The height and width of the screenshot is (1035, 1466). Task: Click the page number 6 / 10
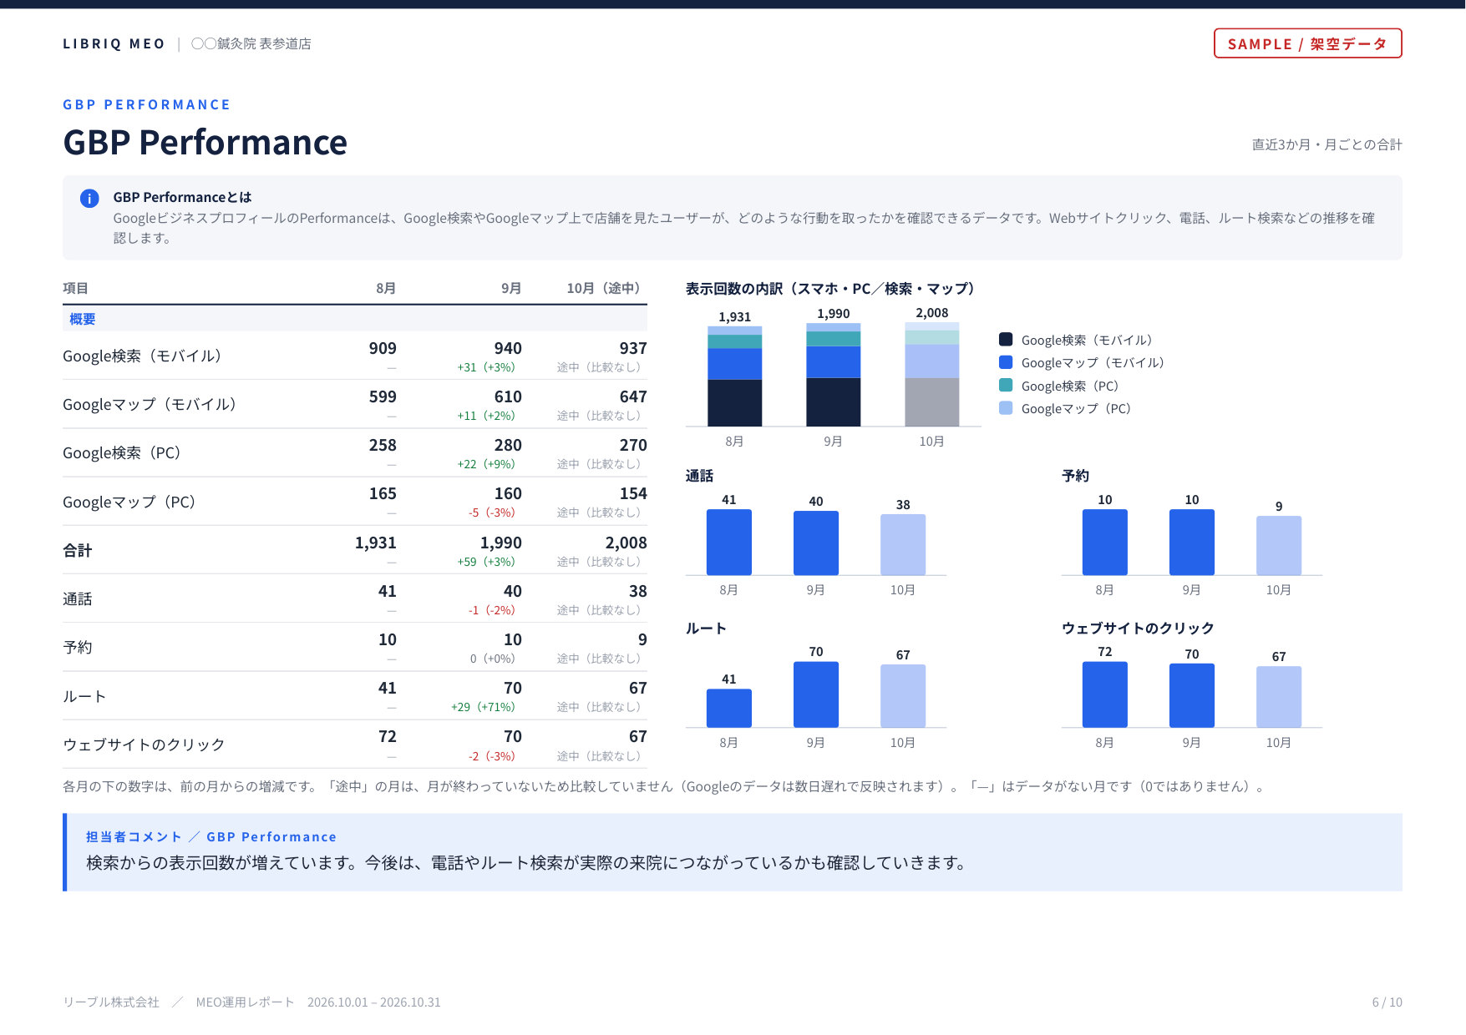1387,1002
